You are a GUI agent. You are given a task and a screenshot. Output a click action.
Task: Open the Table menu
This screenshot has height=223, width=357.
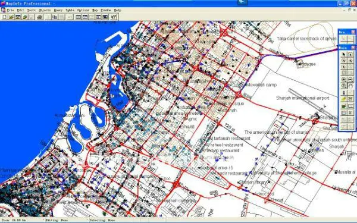tap(70, 10)
